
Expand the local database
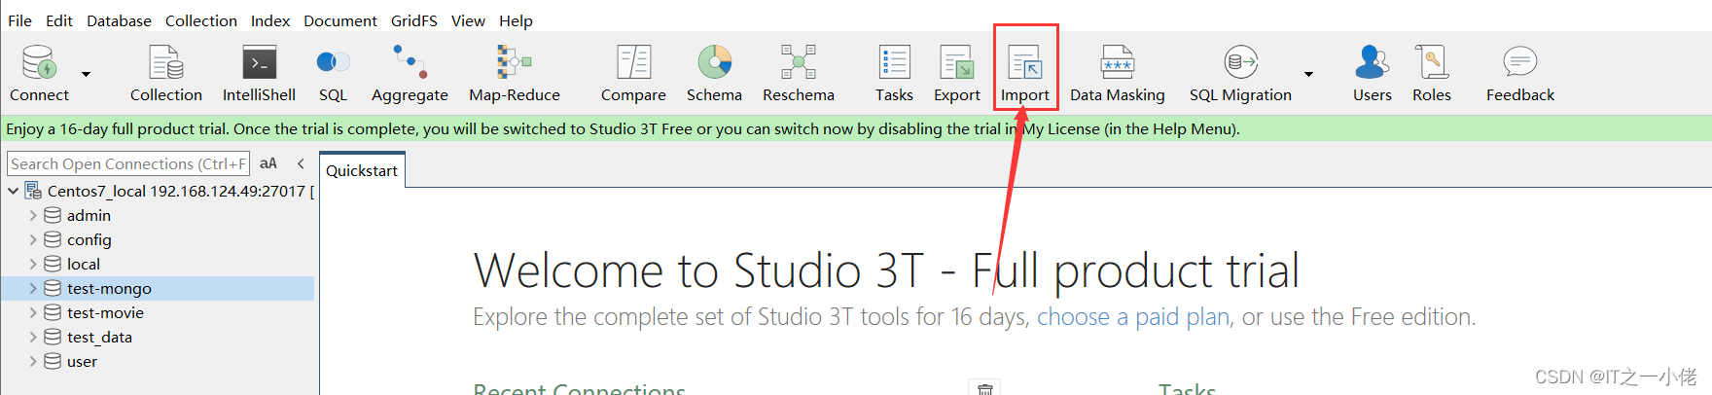(33, 264)
